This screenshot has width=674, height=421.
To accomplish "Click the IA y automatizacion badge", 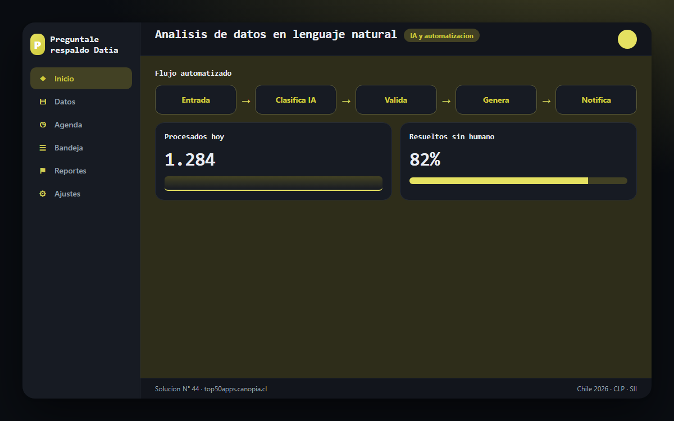I will click(x=441, y=35).
